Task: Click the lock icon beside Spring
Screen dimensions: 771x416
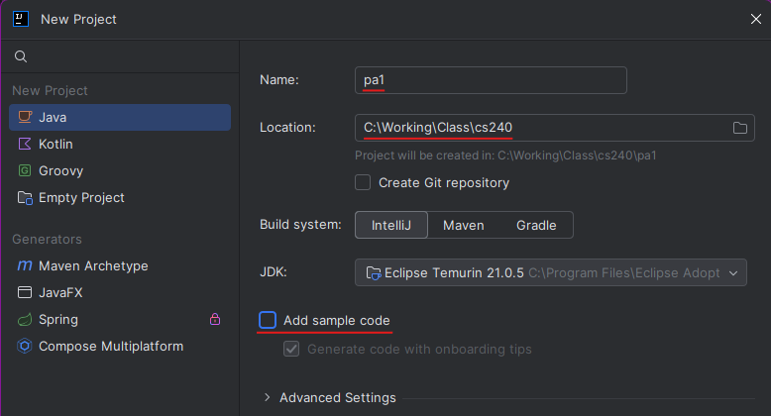Action: point(215,319)
